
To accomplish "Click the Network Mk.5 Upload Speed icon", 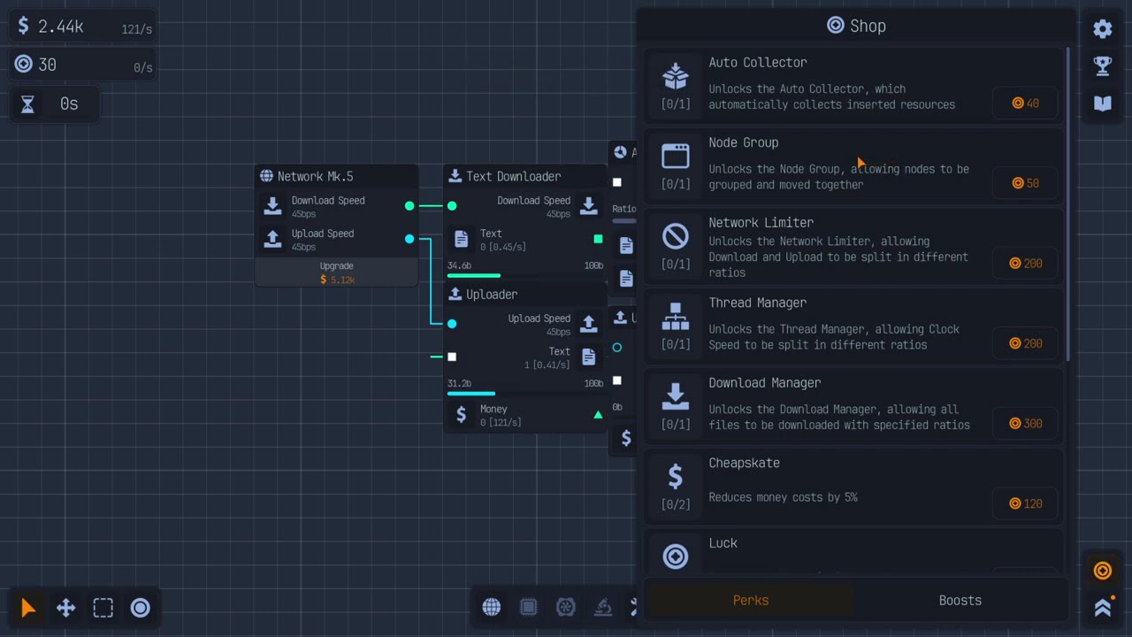I will coord(272,239).
